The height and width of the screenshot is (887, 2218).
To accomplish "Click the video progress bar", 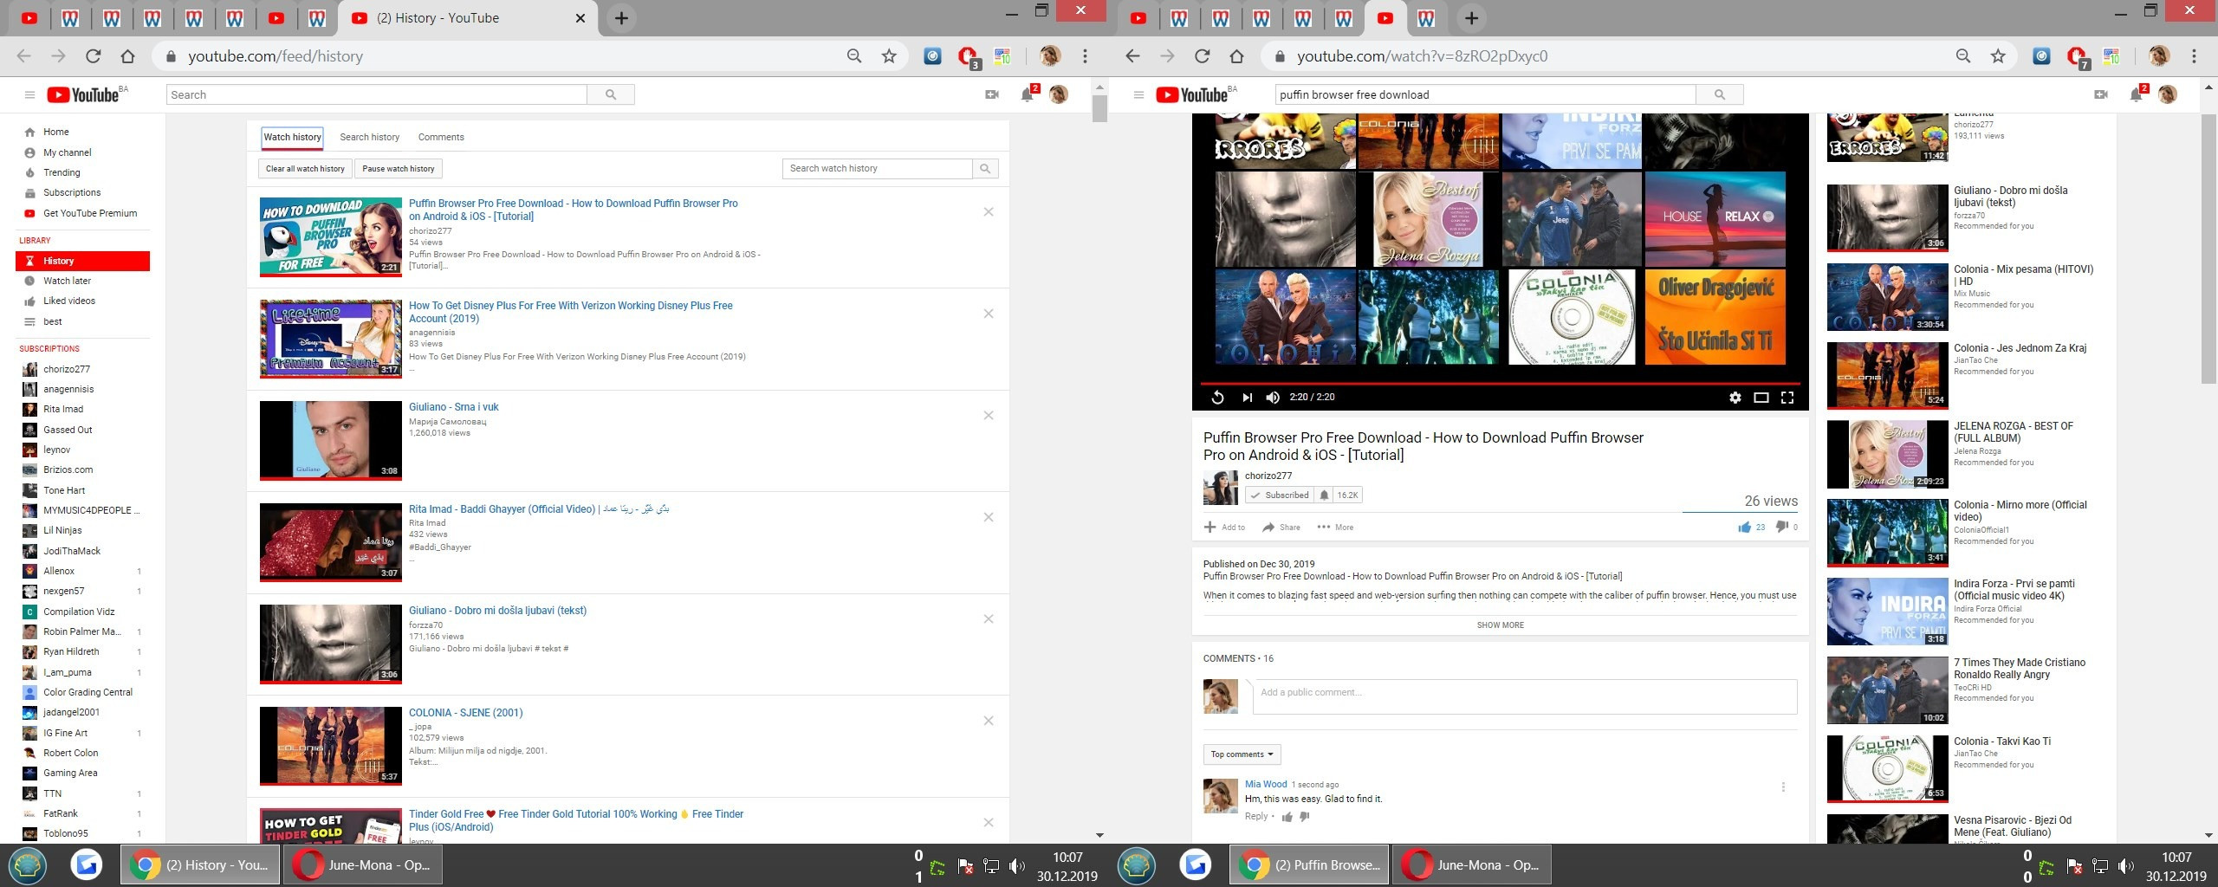I will [1499, 383].
